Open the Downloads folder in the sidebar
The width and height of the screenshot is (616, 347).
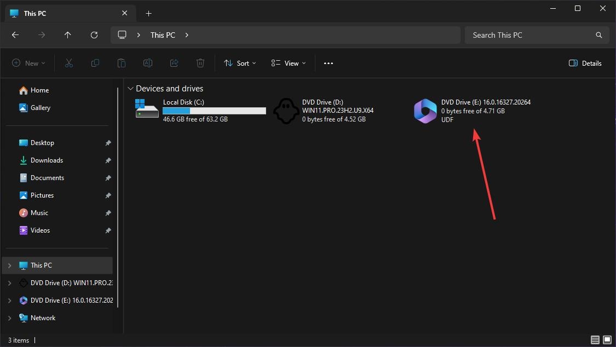pos(46,160)
